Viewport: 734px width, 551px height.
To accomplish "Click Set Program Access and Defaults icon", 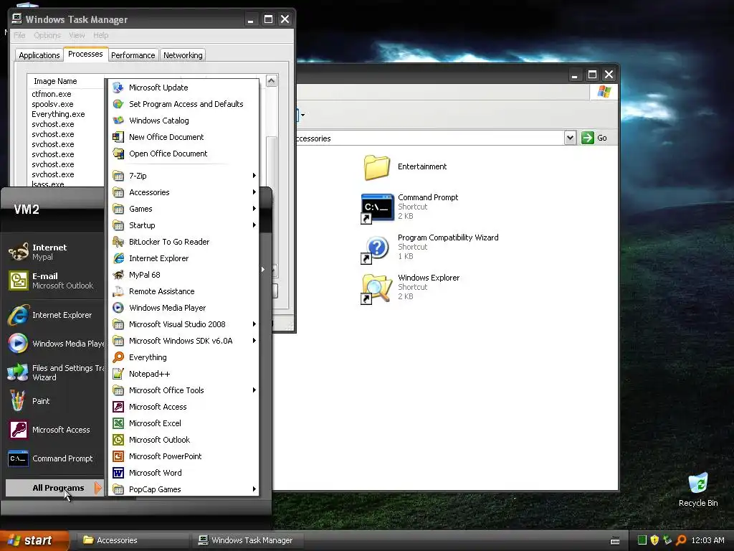I will (x=118, y=104).
